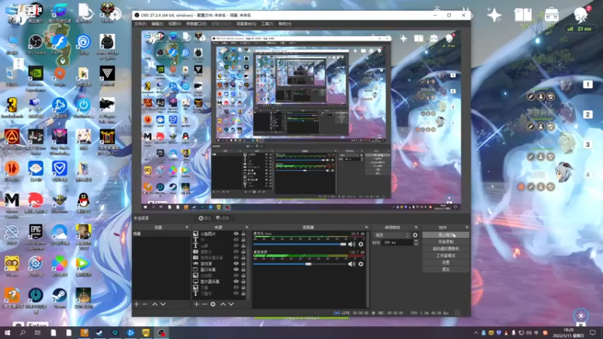
Task: Open scene transition properties gear
Action: tap(415, 235)
